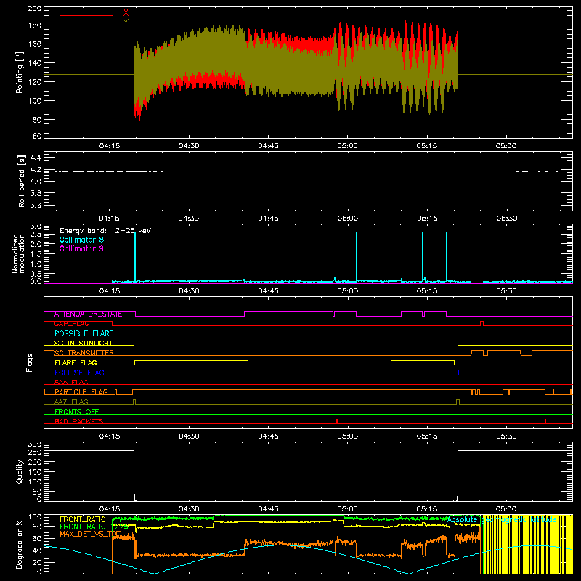
Task: Click the olive Y legend line sample
Action: [86, 25]
